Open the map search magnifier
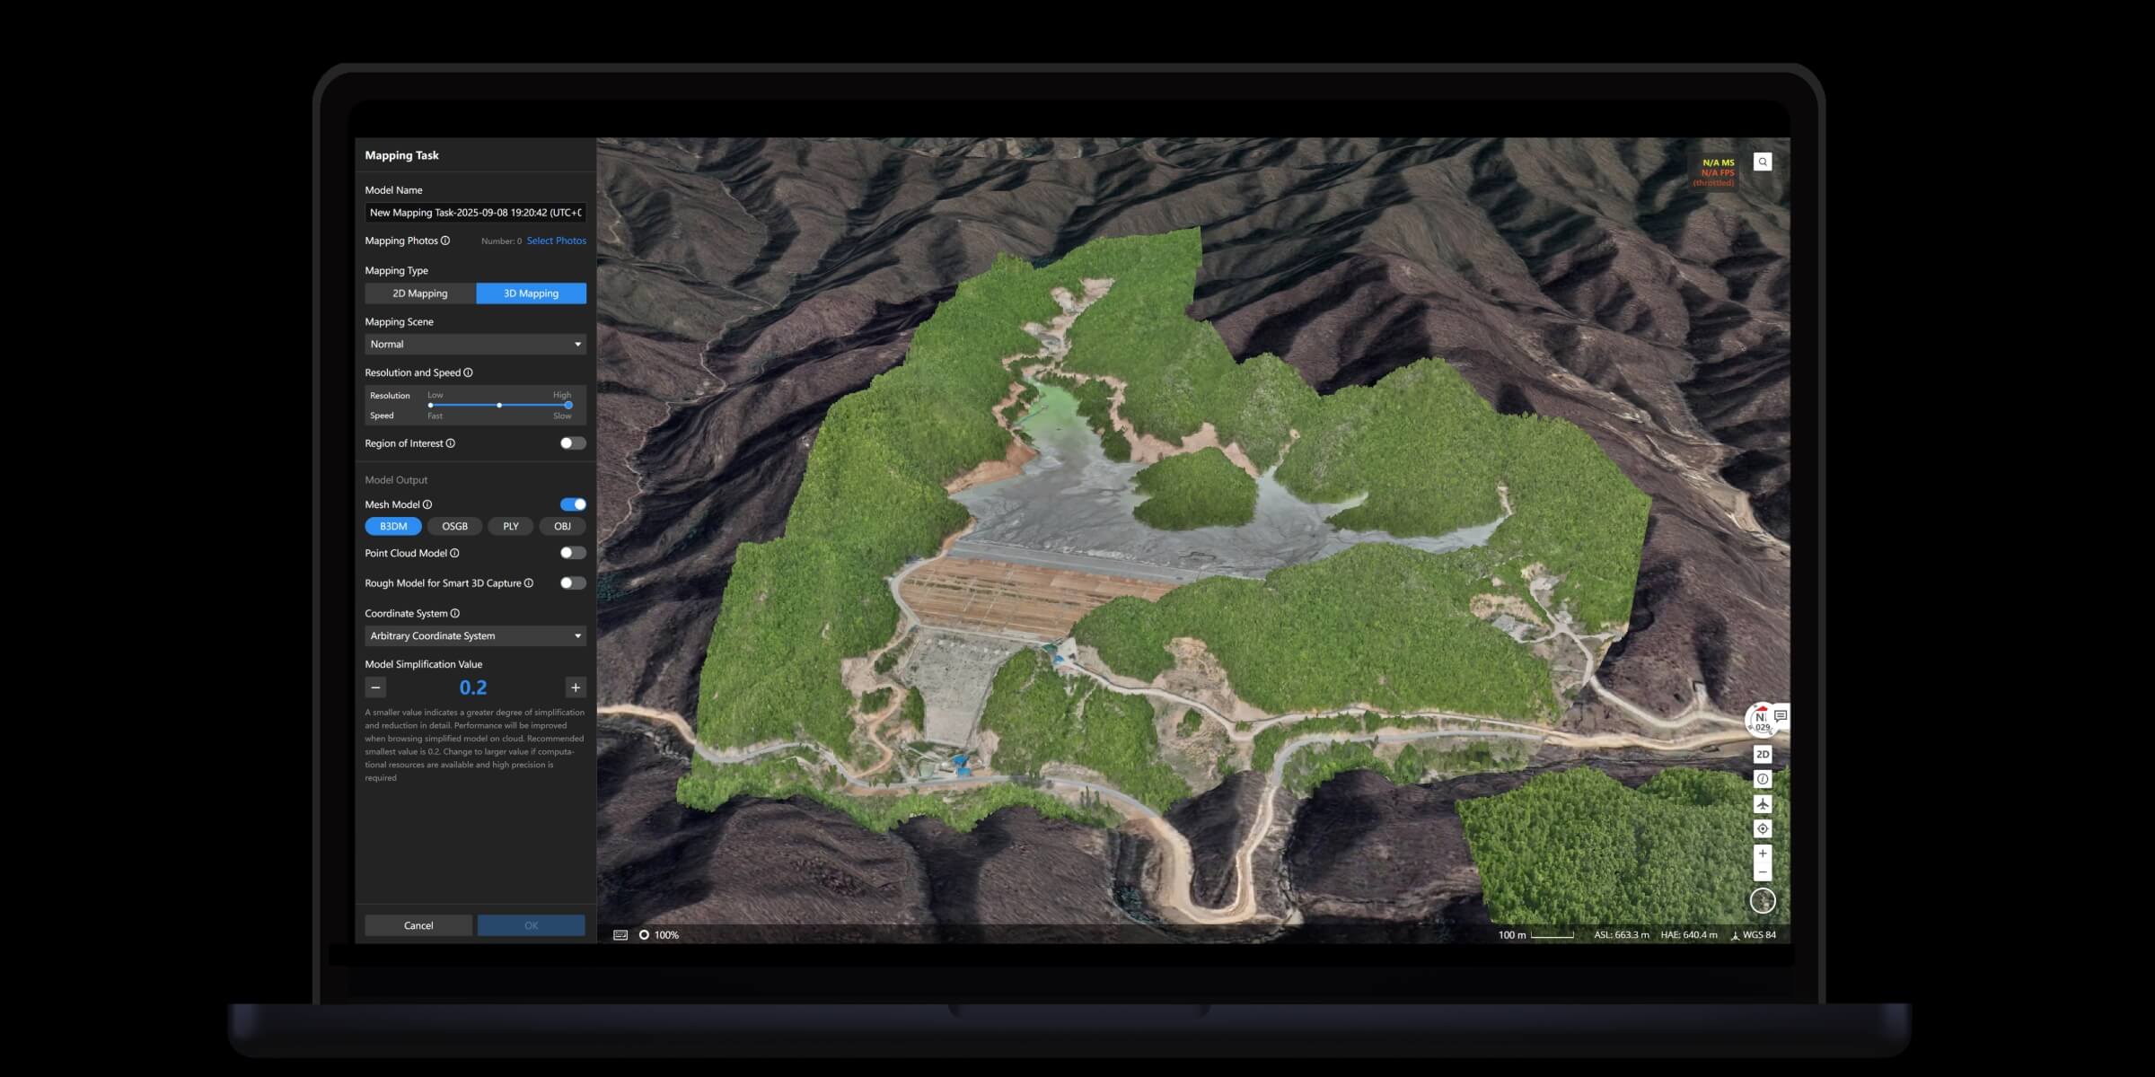The height and width of the screenshot is (1077, 2155). [1763, 162]
